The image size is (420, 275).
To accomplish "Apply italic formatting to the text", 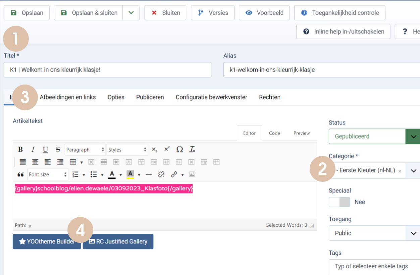I will pos(33,150).
